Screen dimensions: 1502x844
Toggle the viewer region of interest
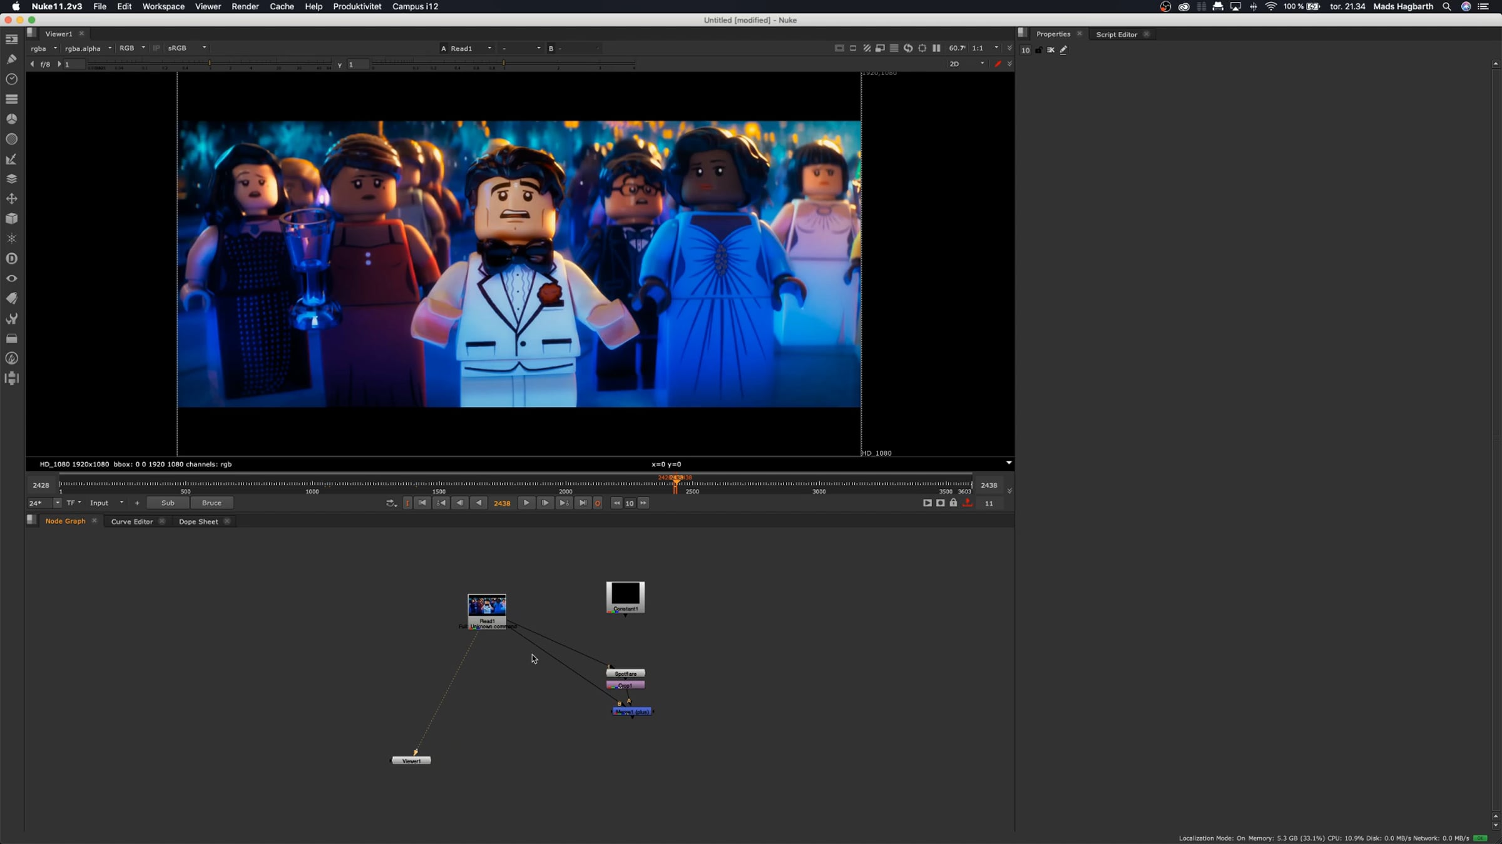[853, 48]
